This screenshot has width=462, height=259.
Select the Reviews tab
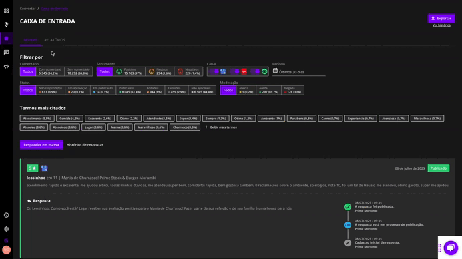(31, 40)
